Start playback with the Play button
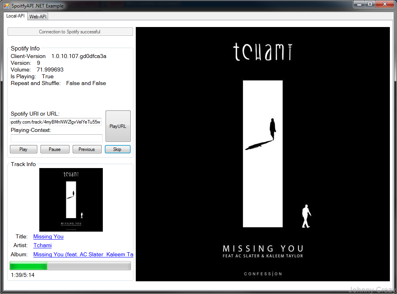Viewport: 397px width, 294px height. (x=23, y=149)
